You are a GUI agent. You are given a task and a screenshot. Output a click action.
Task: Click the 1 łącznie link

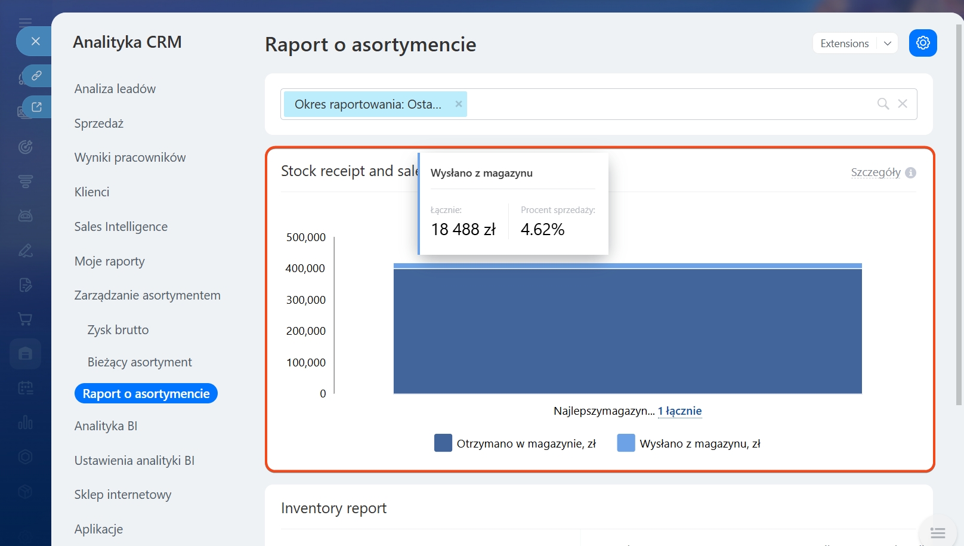(679, 411)
